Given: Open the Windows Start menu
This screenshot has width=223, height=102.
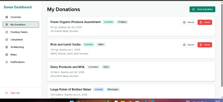Looking at the screenshot, I should [72, 101].
